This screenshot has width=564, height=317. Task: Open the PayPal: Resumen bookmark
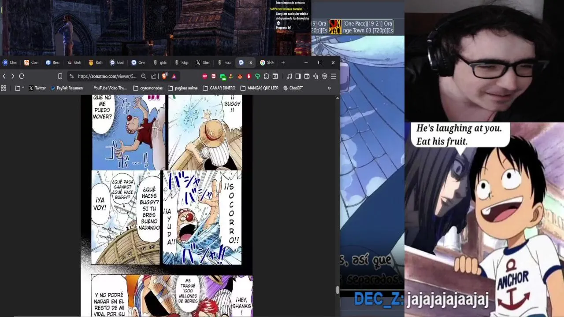[67, 88]
